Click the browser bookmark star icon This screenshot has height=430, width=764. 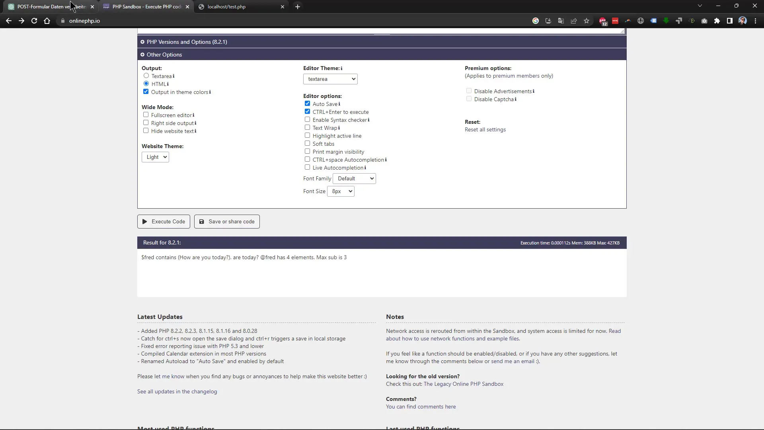pyautogui.click(x=586, y=21)
